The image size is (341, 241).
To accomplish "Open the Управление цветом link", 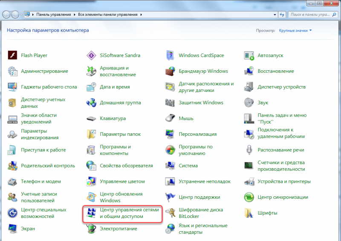I will click(x=122, y=181).
